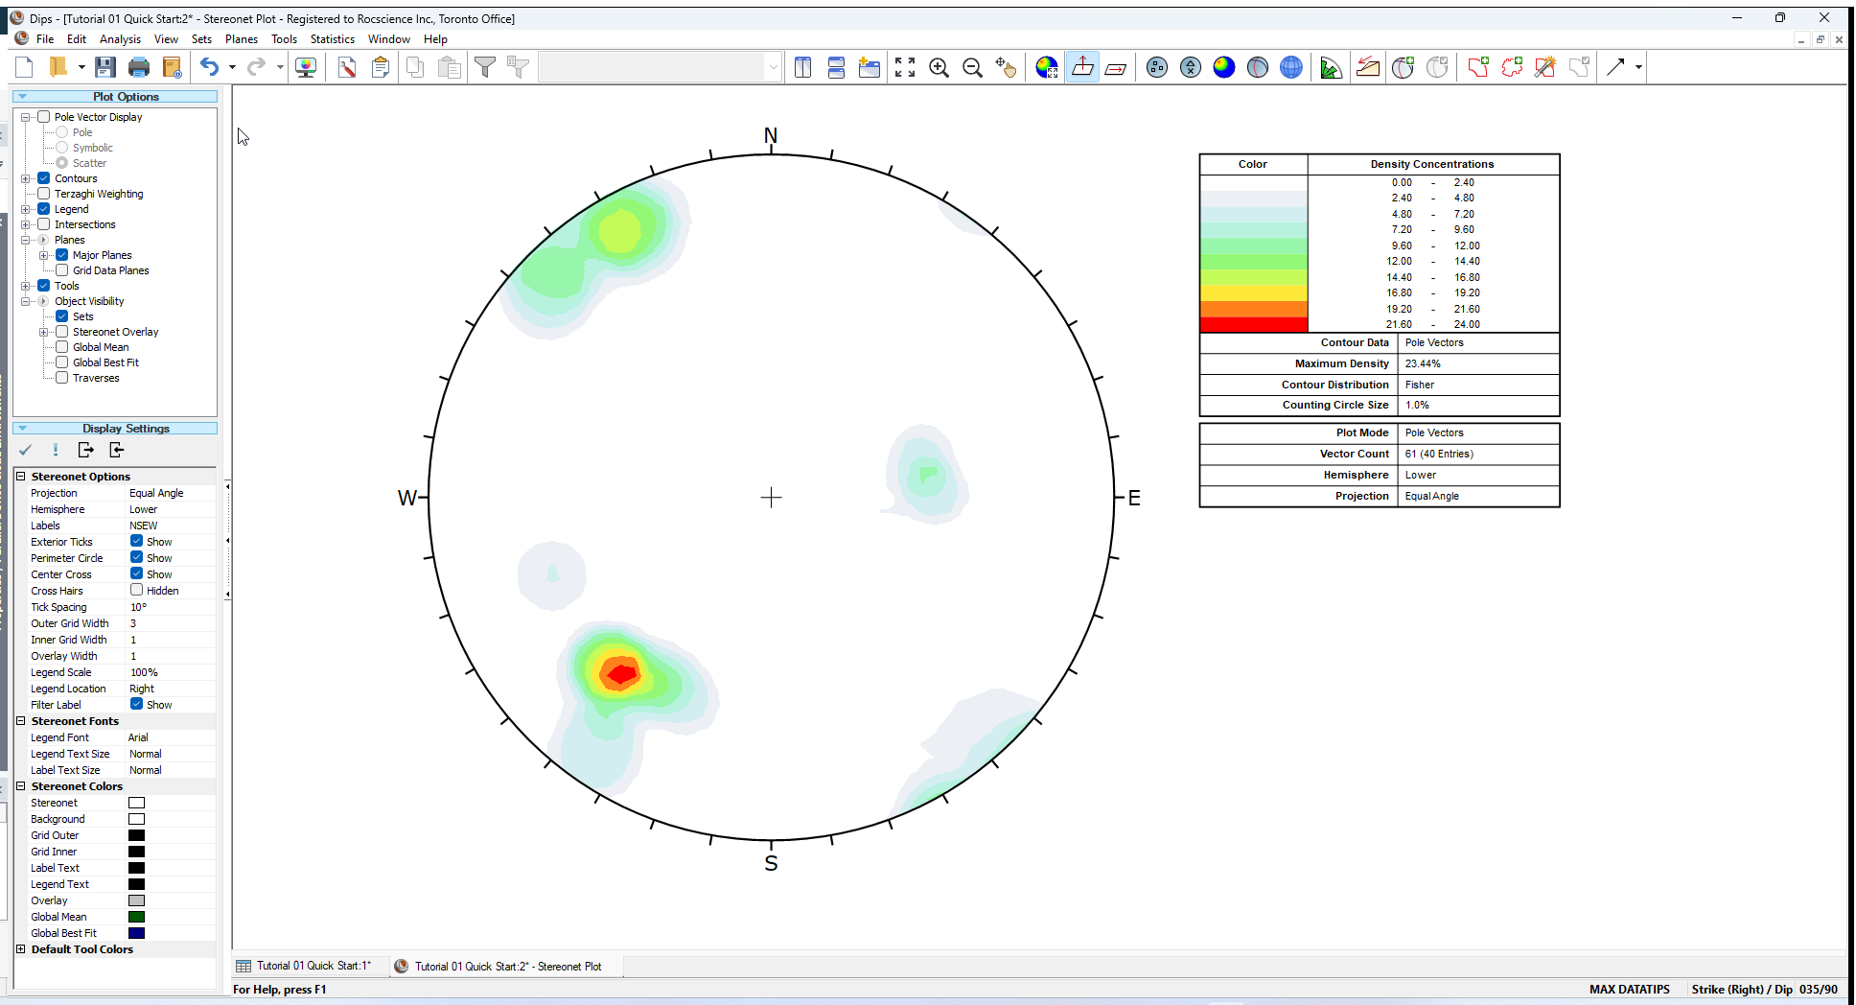Viewport: 1856px width, 1005px height.
Task: Undo the last action
Action: 209,67
